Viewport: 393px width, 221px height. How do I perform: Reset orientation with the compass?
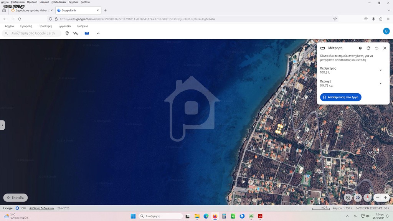tap(367, 198)
